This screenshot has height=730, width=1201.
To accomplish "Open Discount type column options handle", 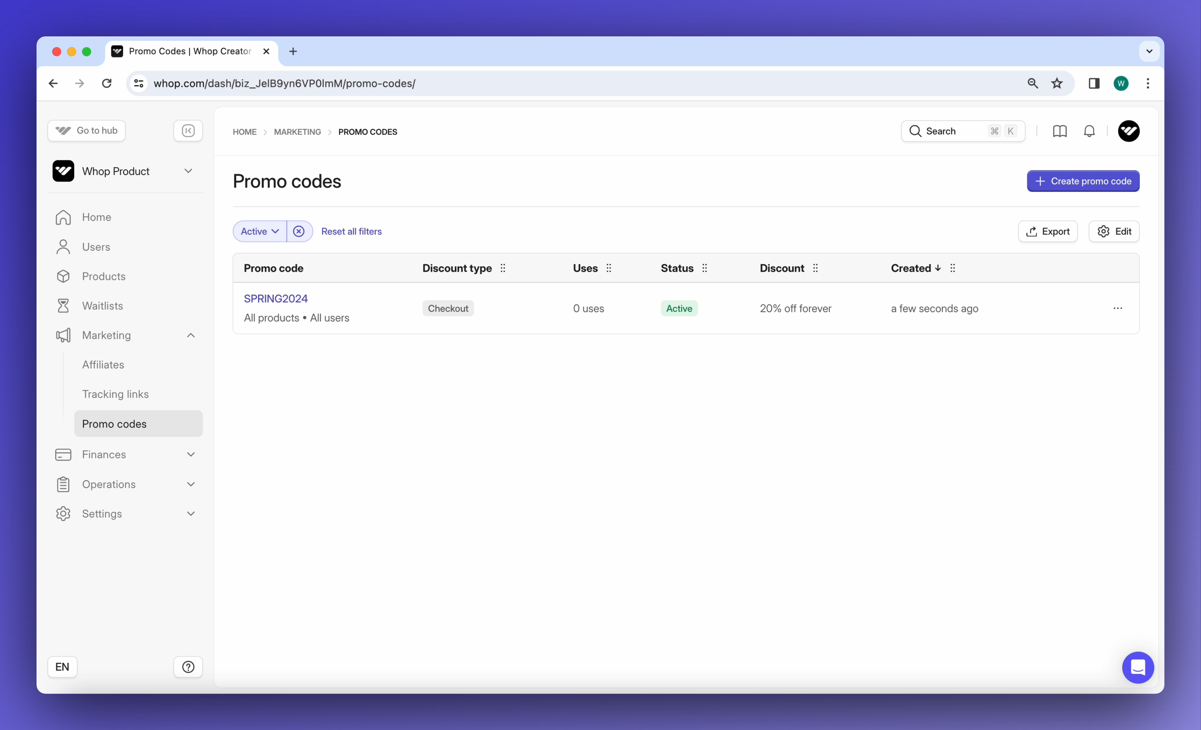I will tap(503, 268).
